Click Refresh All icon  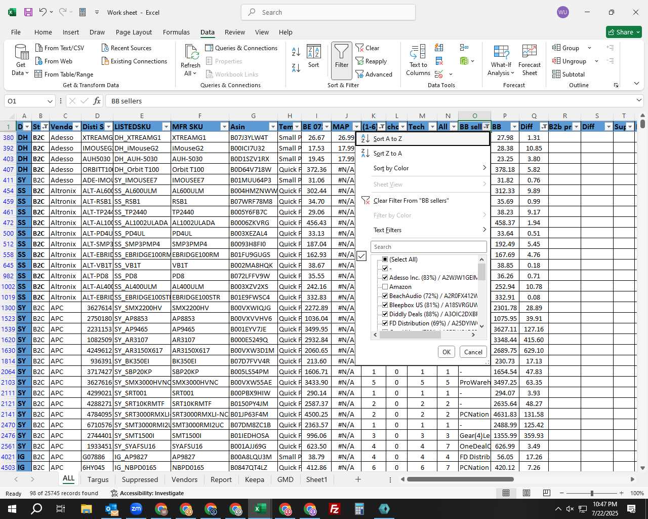(x=190, y=61)
